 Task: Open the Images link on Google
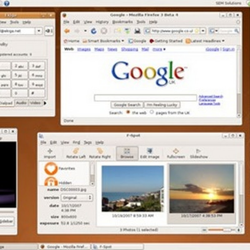coord(84,49)
